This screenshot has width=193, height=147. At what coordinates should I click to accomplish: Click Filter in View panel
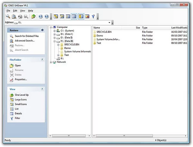point(17,118)
